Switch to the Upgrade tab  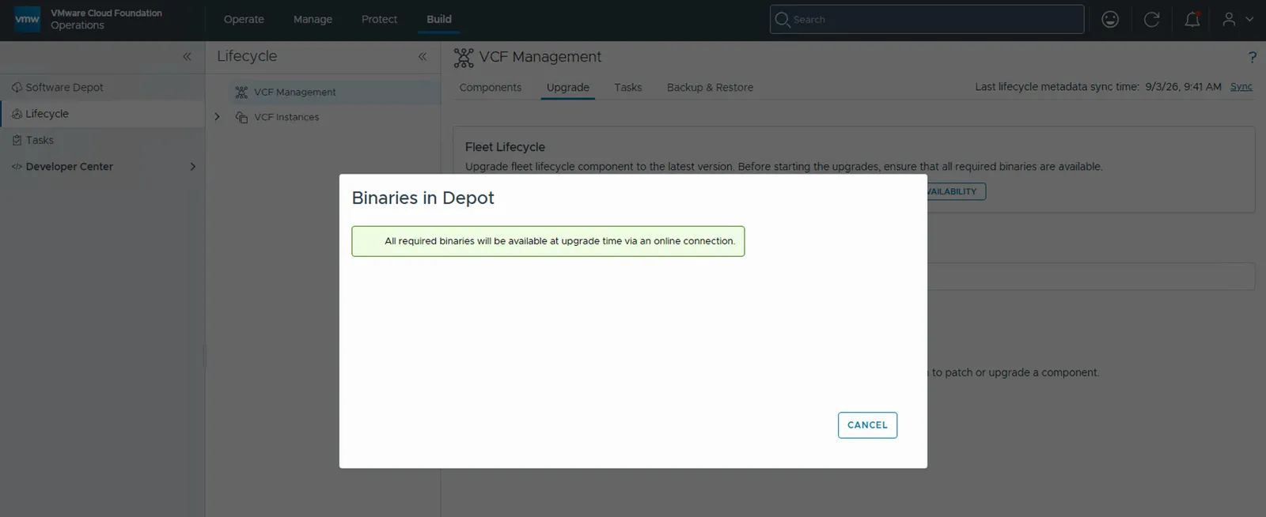(x=567, y=87)
